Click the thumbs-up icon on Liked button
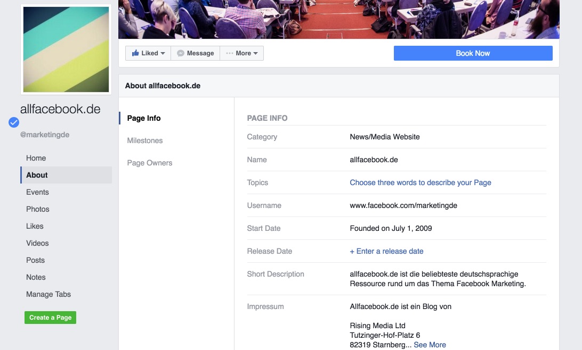582x350 pixels. point(135,53)
